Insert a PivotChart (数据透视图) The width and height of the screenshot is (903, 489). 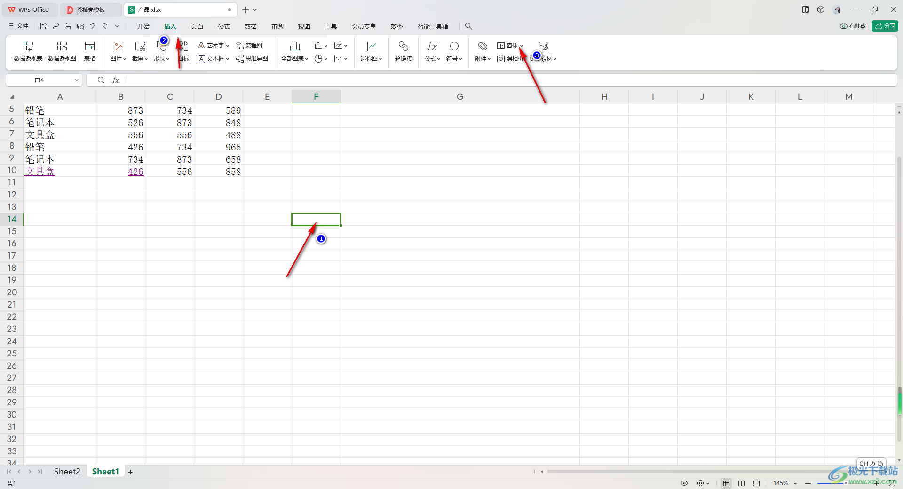tap(62, 51)
